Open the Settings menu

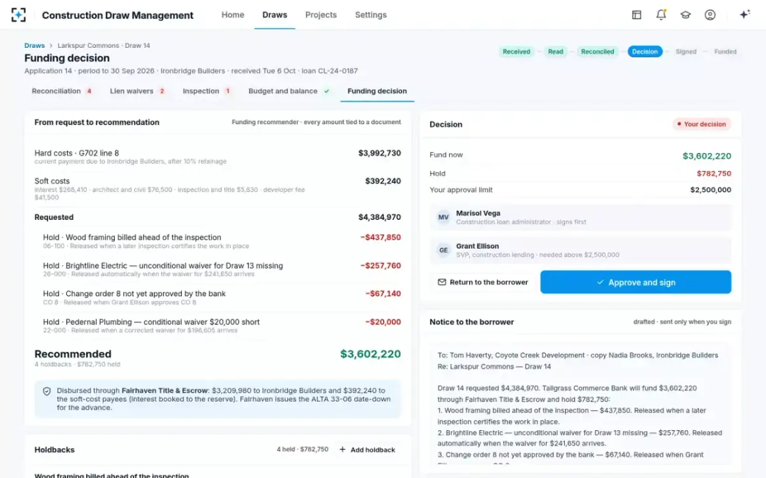point(371,15)
